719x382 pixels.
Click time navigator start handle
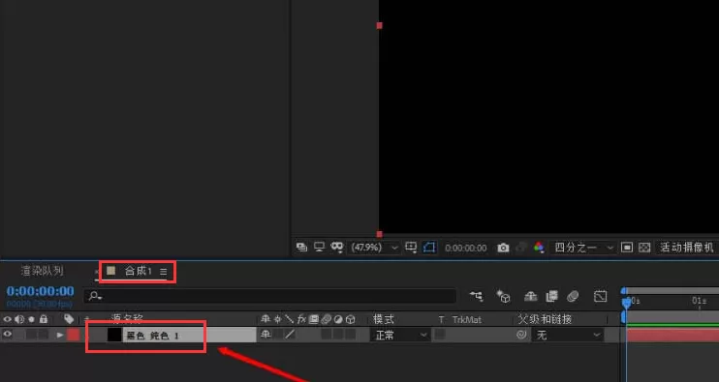tap(624, 290)
